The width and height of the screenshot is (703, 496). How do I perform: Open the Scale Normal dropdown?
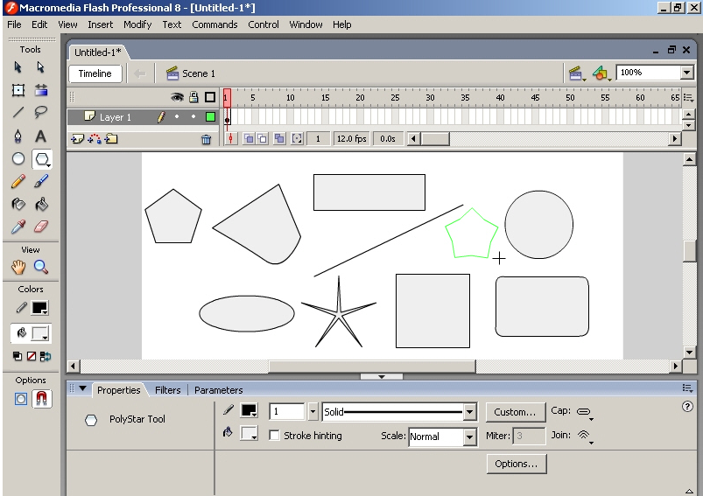click(x=469, y=437)
